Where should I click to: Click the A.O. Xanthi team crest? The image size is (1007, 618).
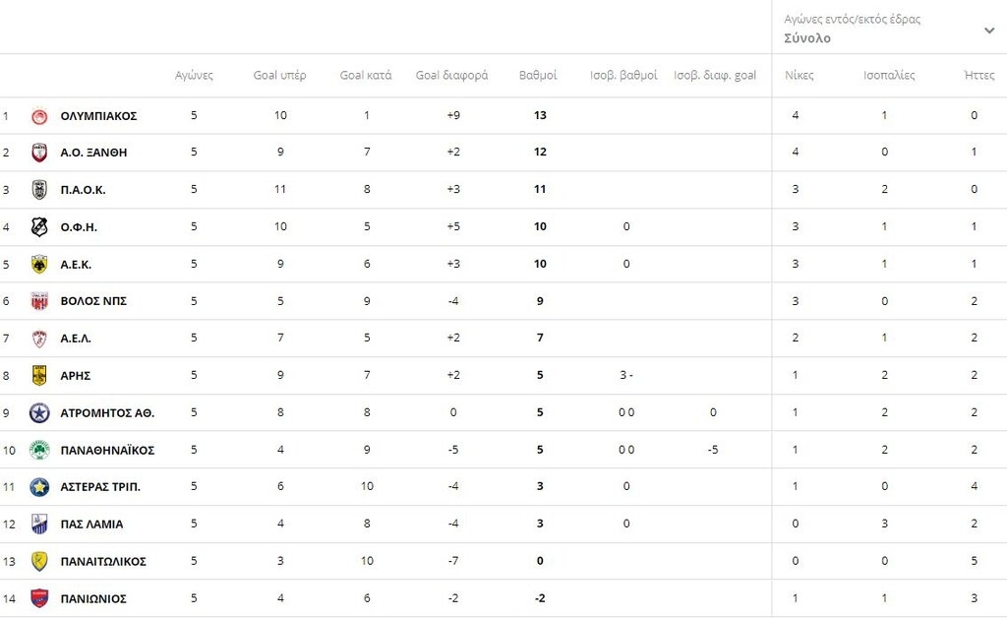click(x=39, y=153)
